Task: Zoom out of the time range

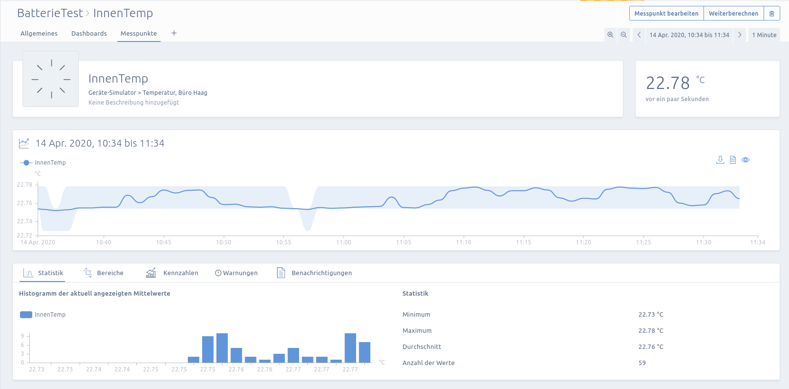Action: click(x=624, y=35)
